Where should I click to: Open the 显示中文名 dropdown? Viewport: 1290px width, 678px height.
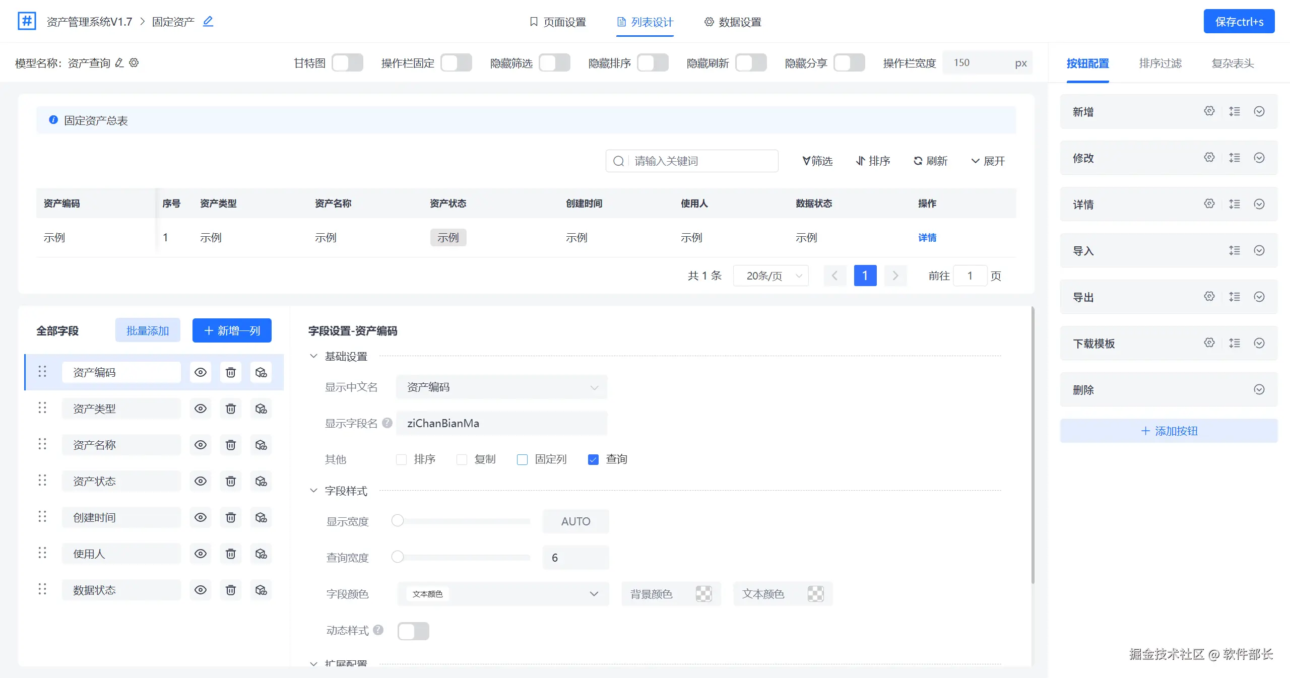pos(501,387)
